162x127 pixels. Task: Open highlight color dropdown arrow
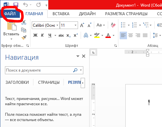pyautogui.click(x=102, y=36)
